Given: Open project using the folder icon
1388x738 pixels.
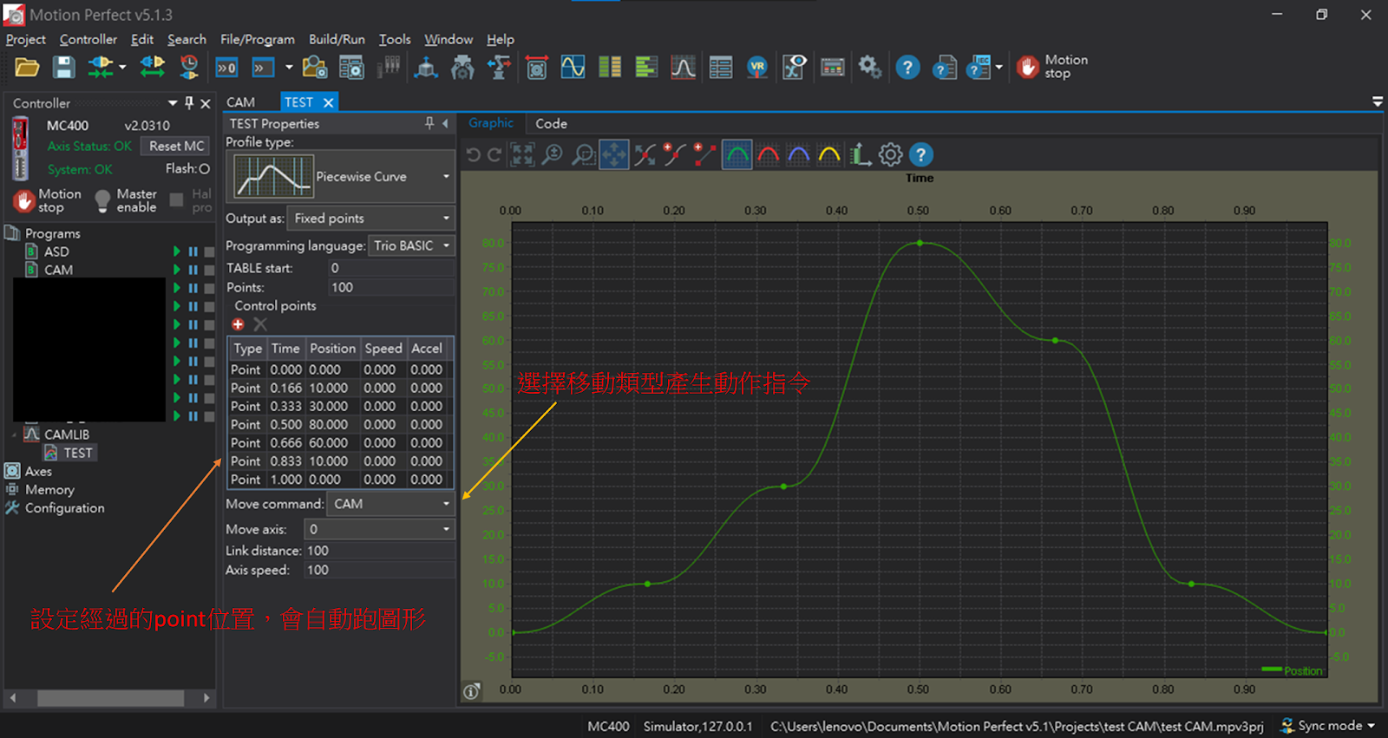Looking at the screenshot, I should click(27, 67).
